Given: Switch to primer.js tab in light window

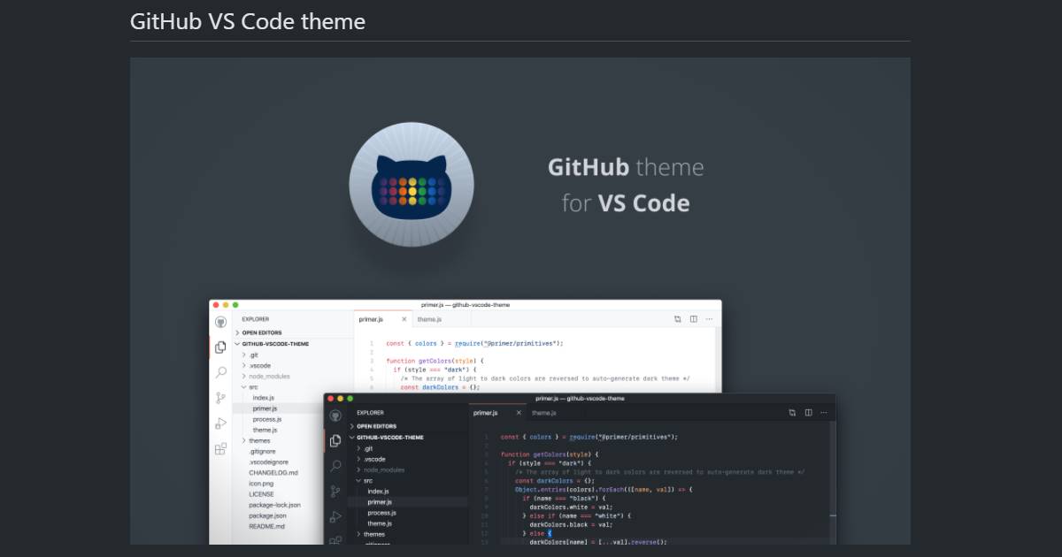Looking at the screenshot, I should tap(383, 319).
